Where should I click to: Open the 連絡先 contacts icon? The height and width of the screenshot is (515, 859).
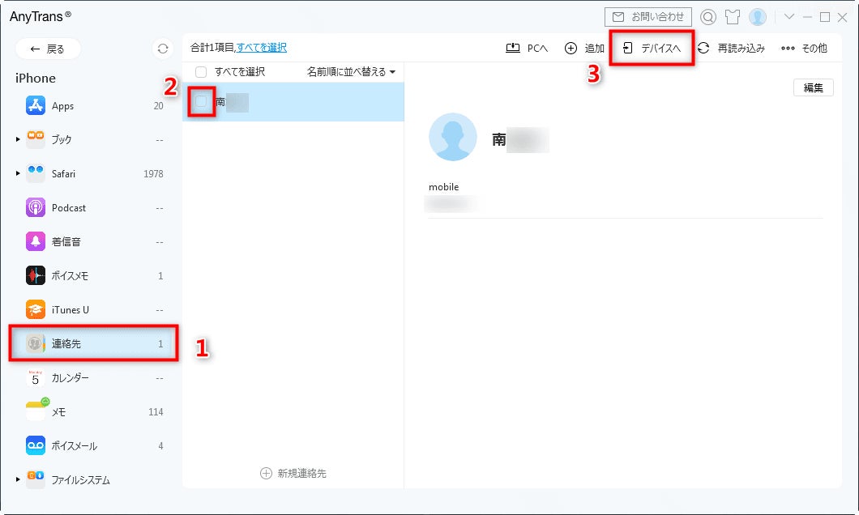pyautogui.click(x=35, y=343)
